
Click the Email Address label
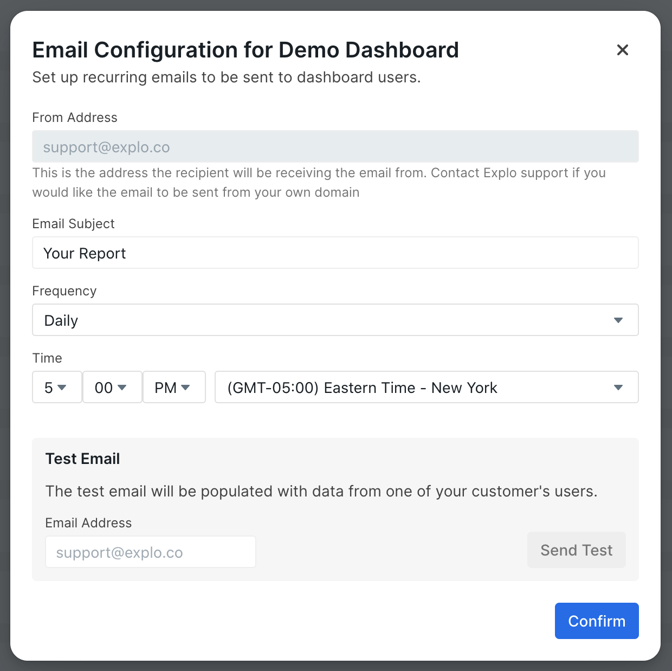tap(88, 523)
